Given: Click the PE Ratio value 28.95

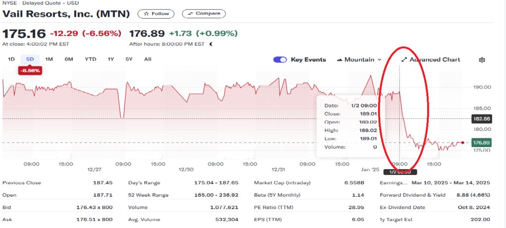Looking at the screenshot, I should (356, 207).
